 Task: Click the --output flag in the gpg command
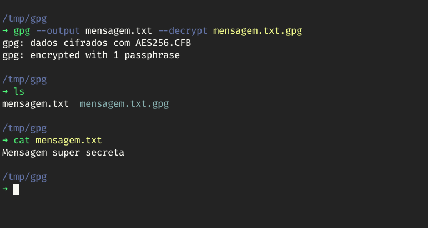(x=58, y=30)
